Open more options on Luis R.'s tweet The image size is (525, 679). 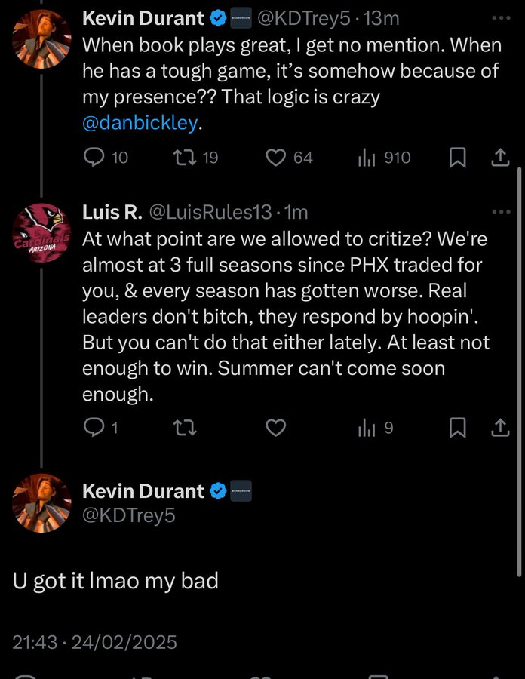[x=500, y=212]
